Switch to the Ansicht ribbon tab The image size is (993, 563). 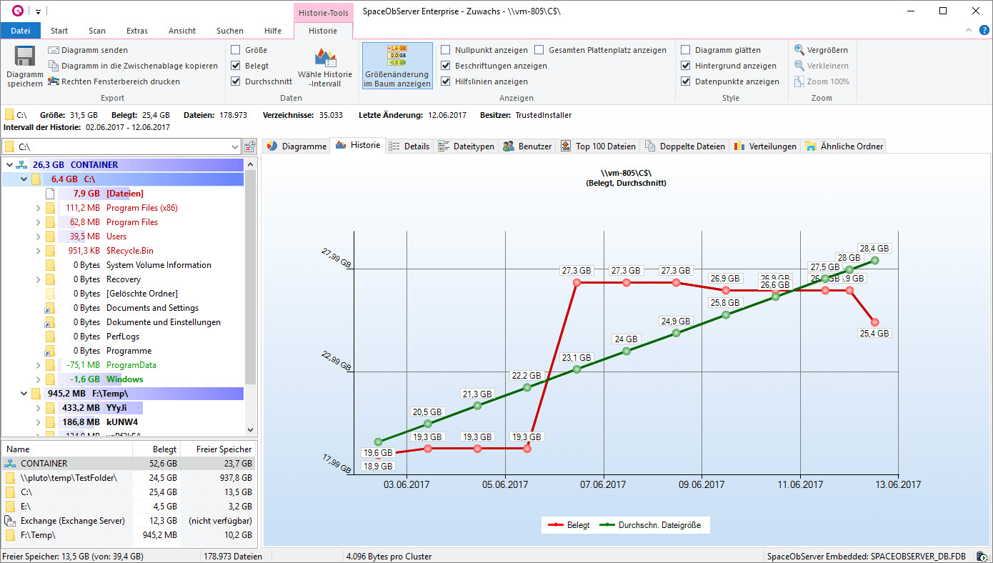pos(182,31)
